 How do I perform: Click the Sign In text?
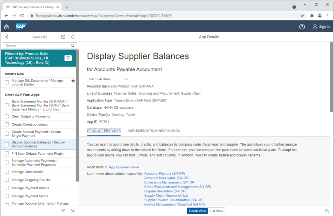[x=324, y=27]
